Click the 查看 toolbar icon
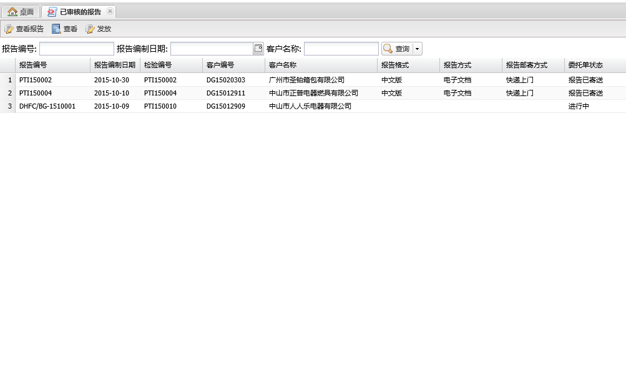 click(x=56, y=29)
